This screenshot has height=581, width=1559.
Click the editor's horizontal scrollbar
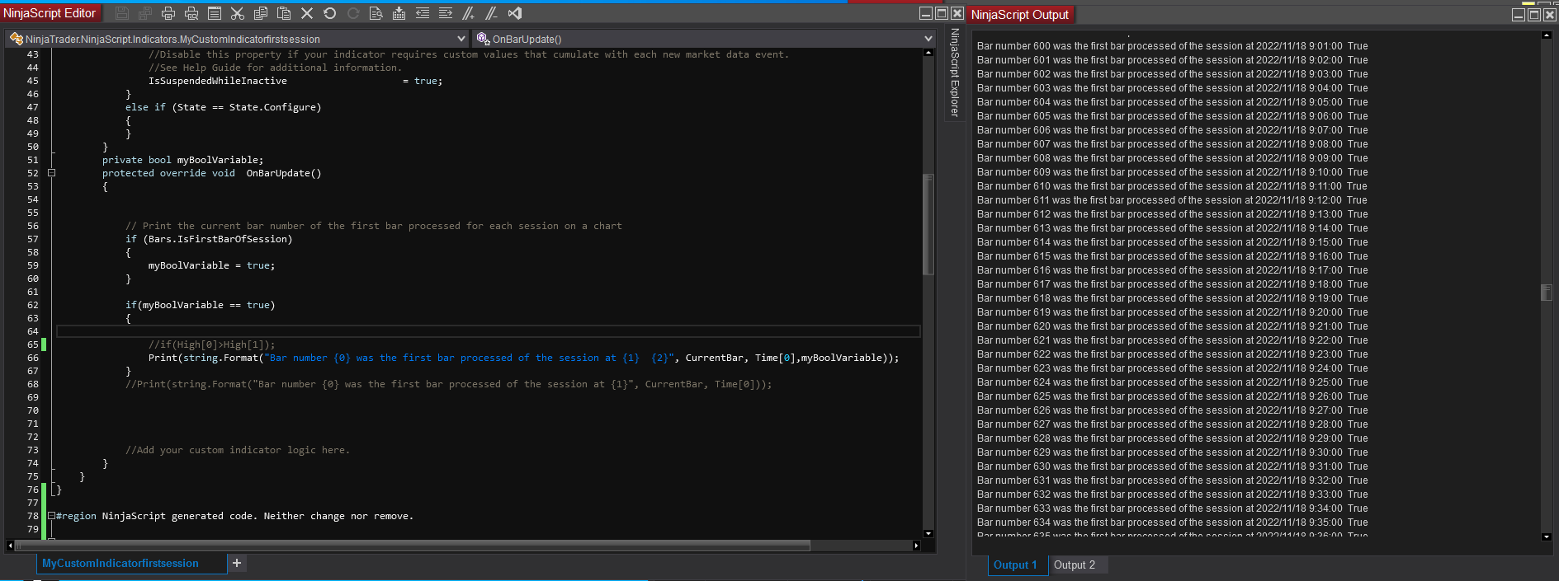[x=413, y=546]
